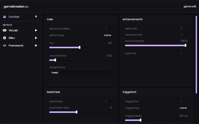Click the enhancements panel title
199x124 pixels.
pyautogui.click(x=132, y=19)
